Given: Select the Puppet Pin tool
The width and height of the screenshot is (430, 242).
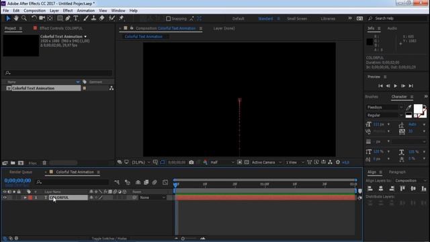Looking at the screenshot, I should pos(121,18).
